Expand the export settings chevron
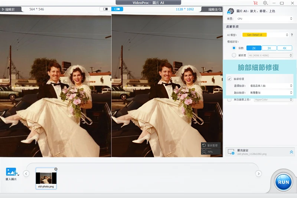The width and height of the screenshot is (297, 198). pos(291,152)
